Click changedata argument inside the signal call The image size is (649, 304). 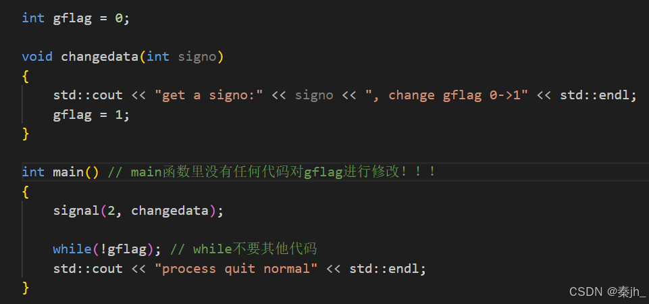[x=170, y=211]
